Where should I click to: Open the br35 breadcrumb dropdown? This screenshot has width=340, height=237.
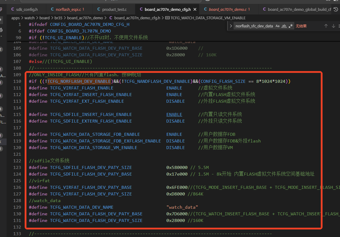coord(58,18)
